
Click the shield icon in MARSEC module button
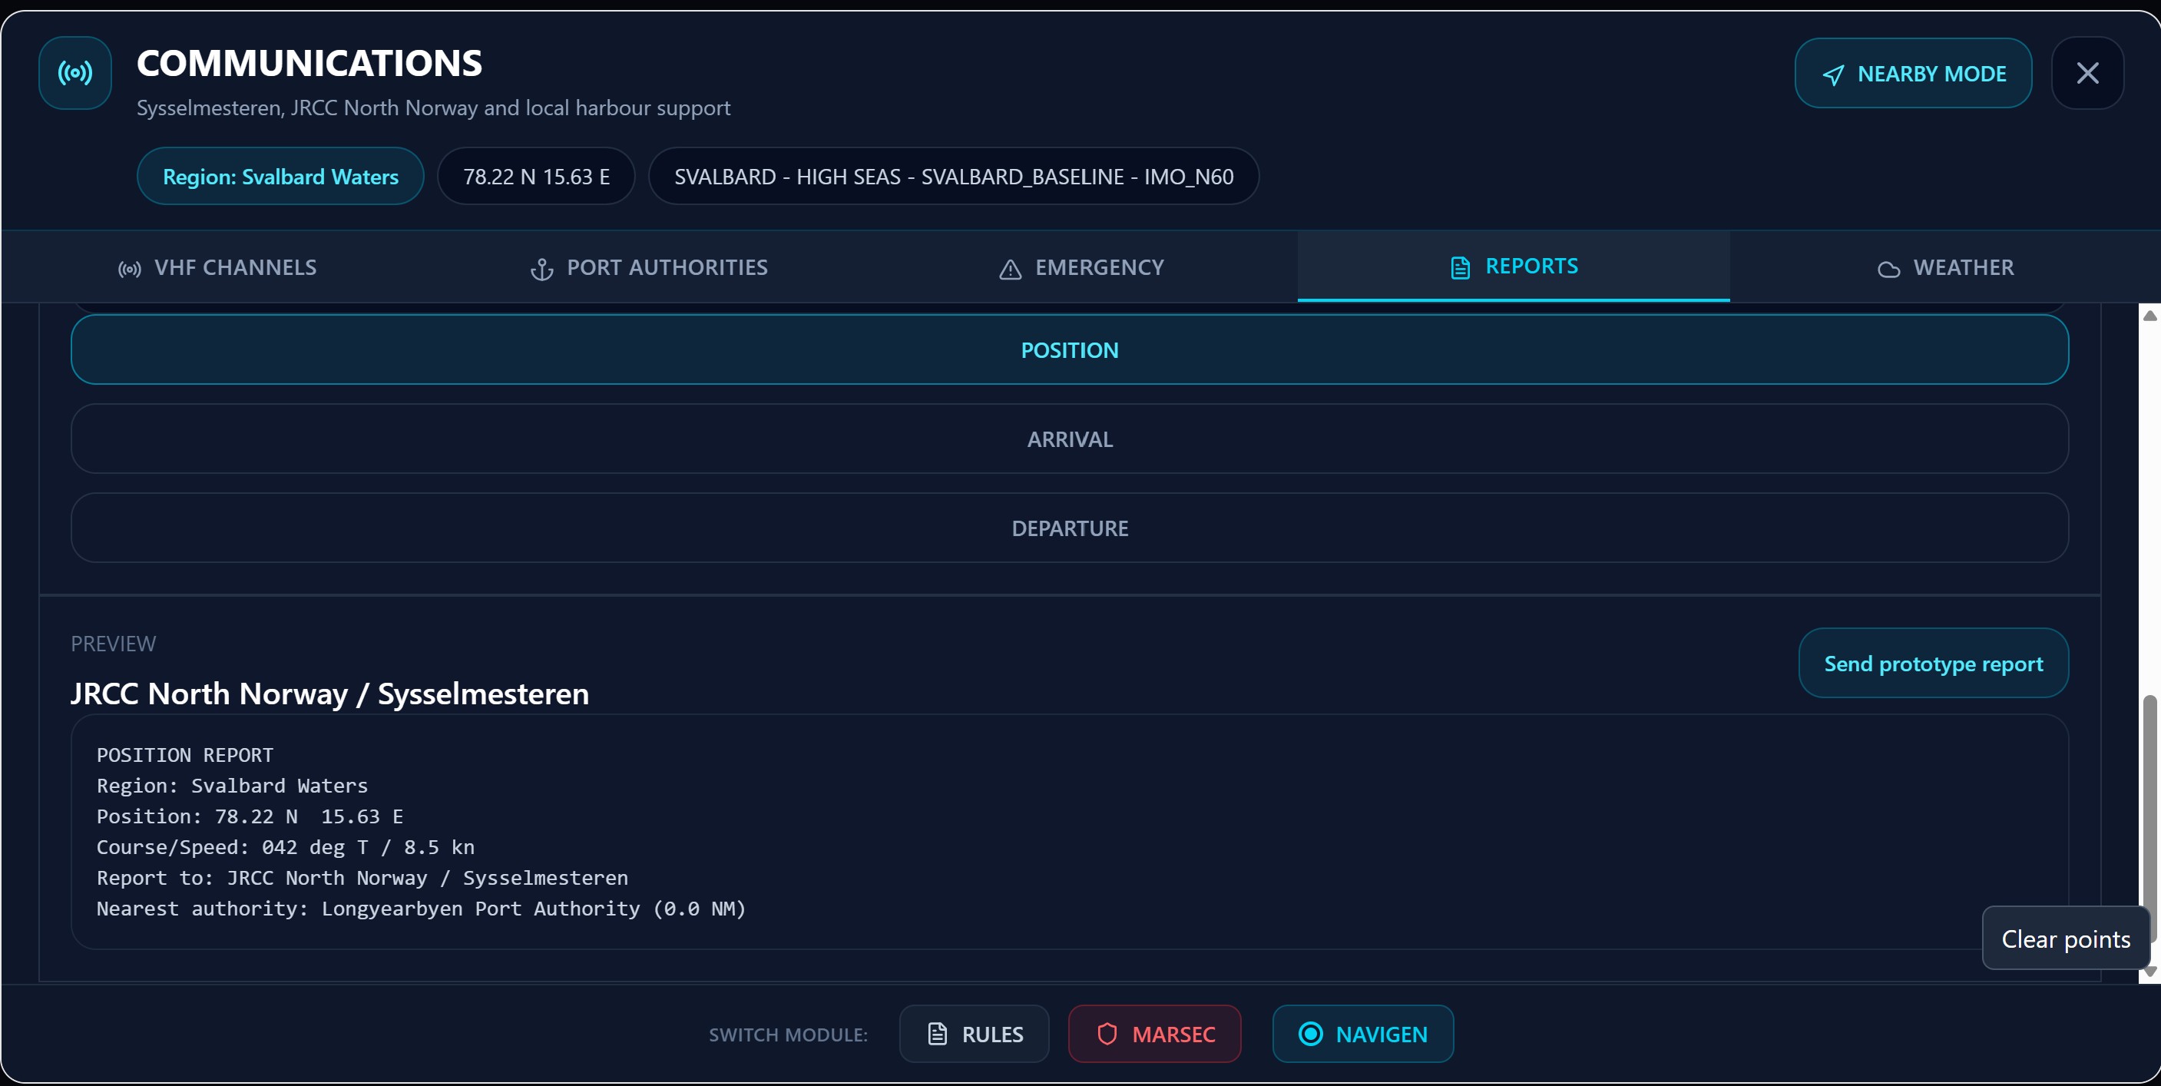coord(1107,1034)
